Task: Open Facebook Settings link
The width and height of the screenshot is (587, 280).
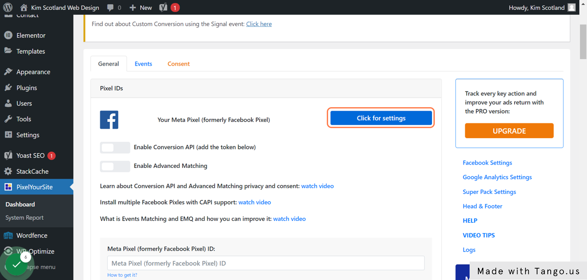Action: tap(487, 163)
